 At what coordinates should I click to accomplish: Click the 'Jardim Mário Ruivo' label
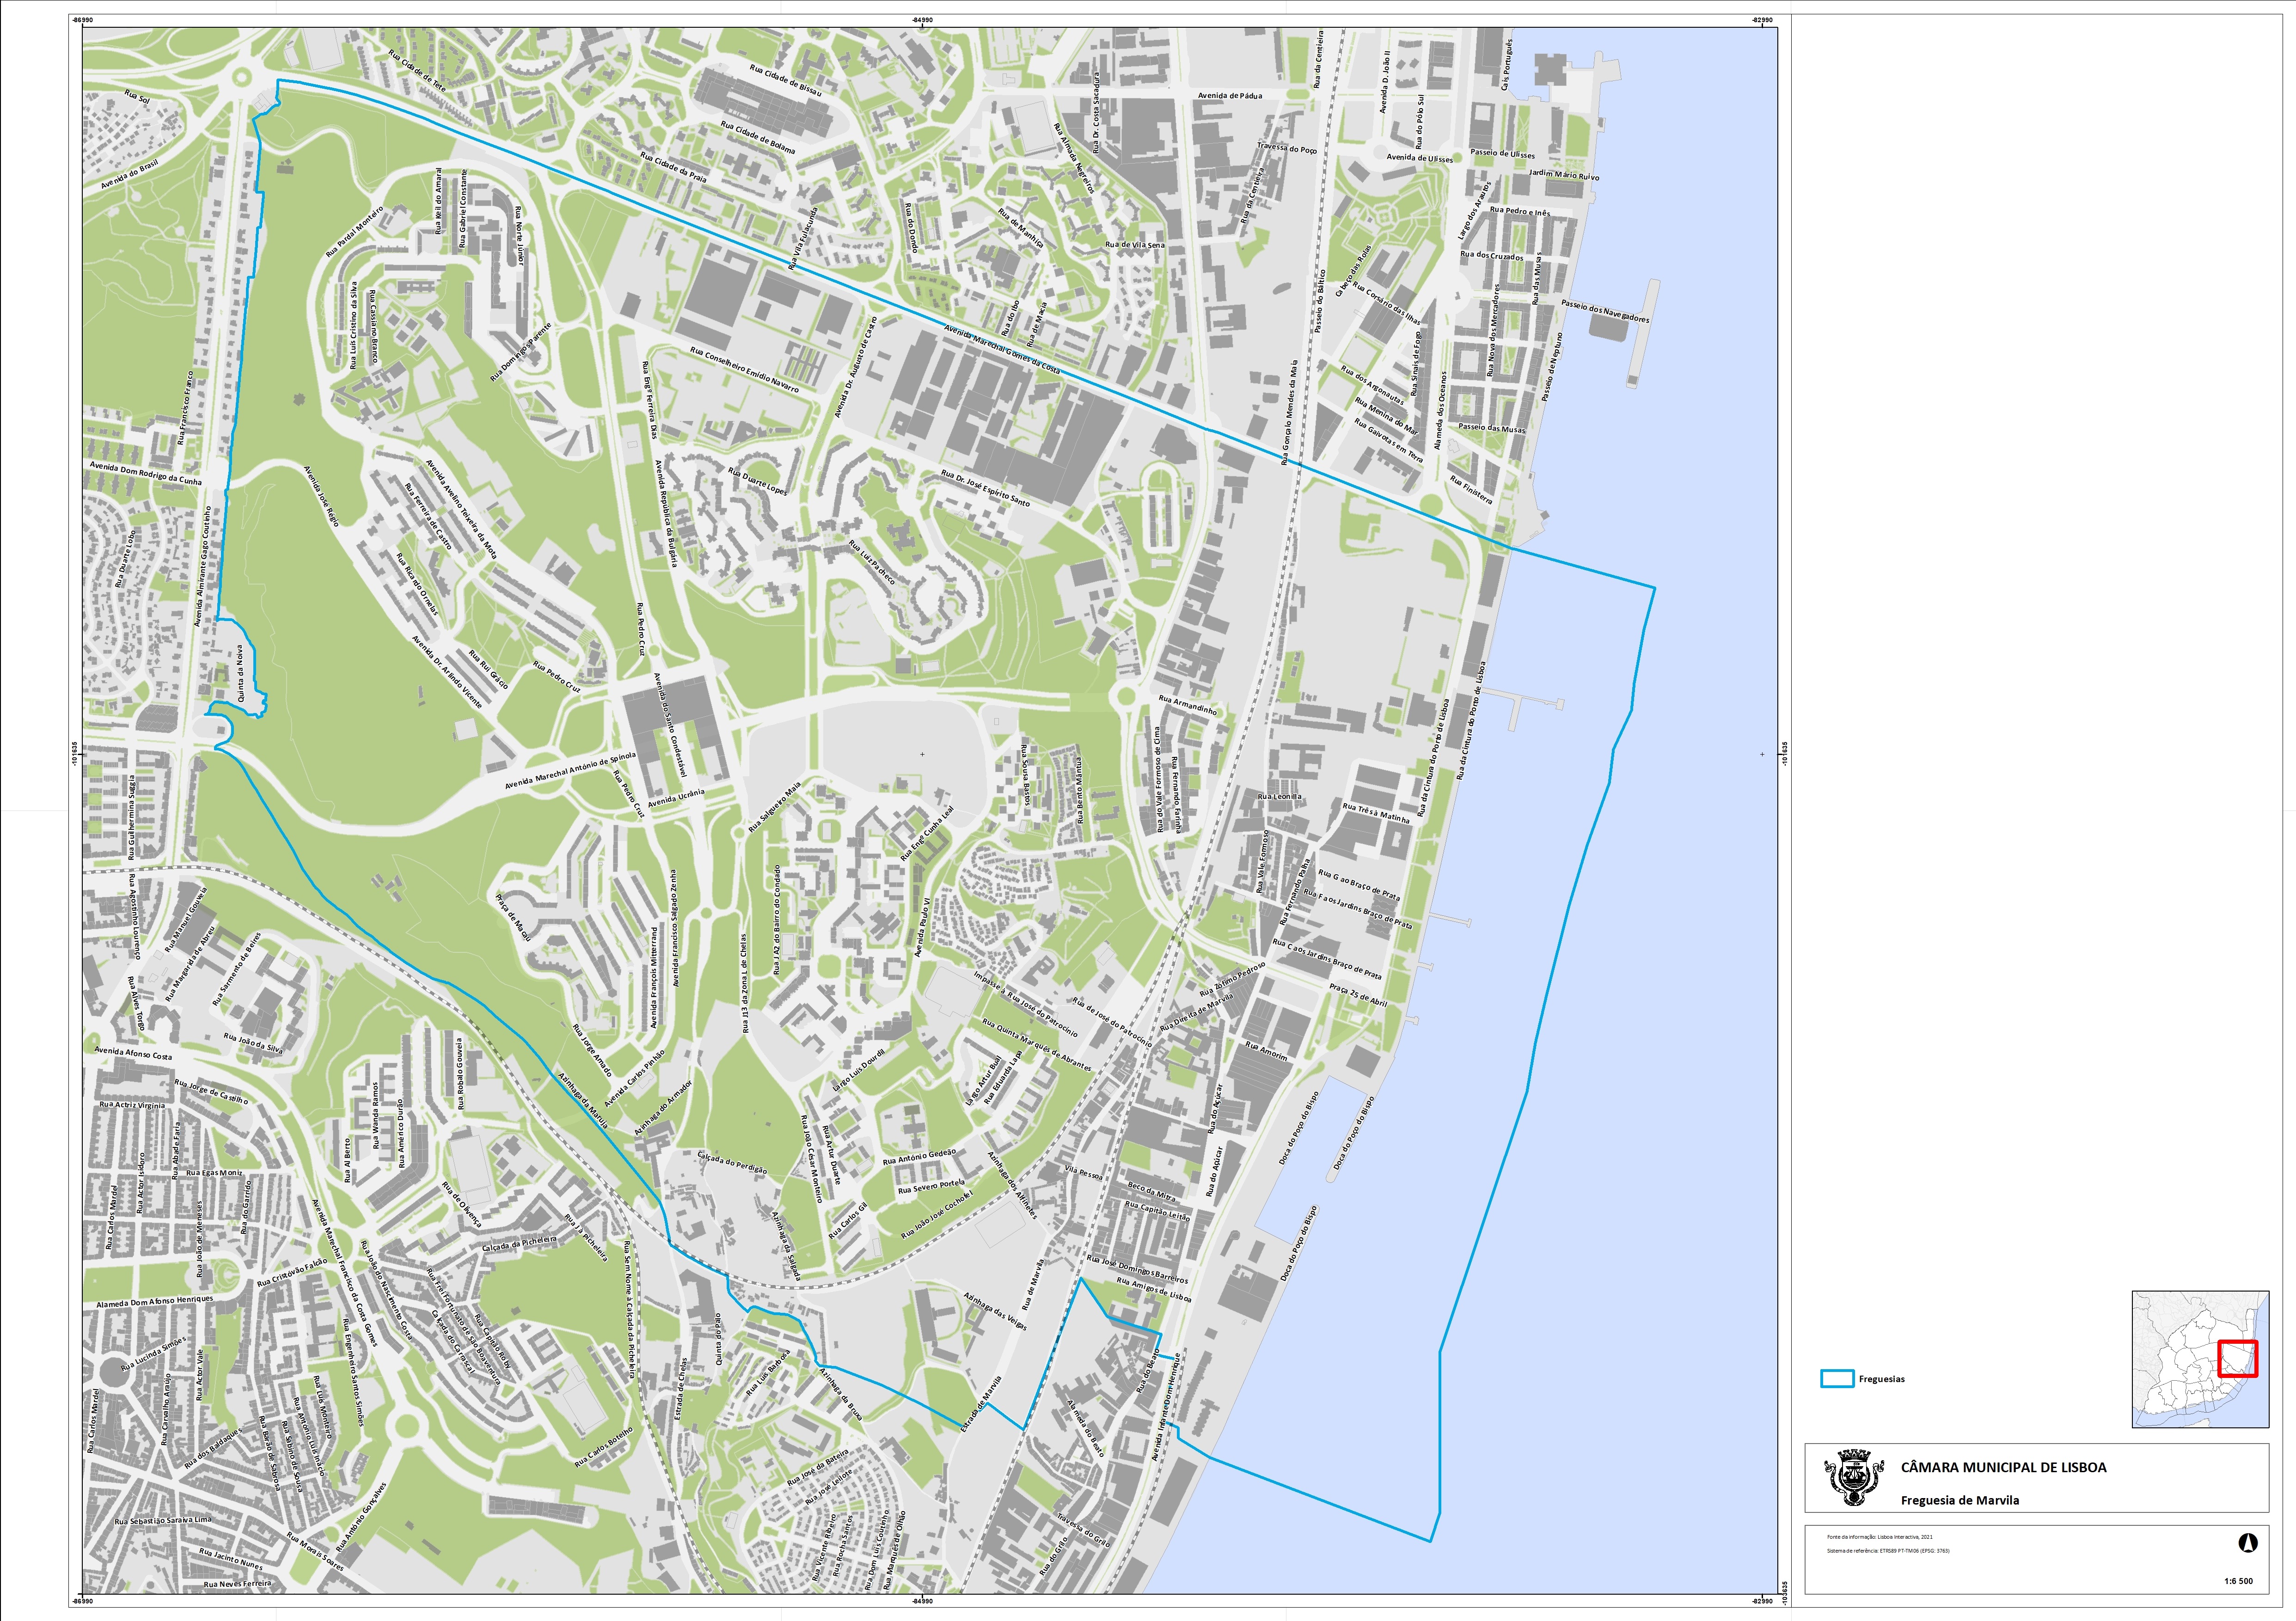(1564, 174)
